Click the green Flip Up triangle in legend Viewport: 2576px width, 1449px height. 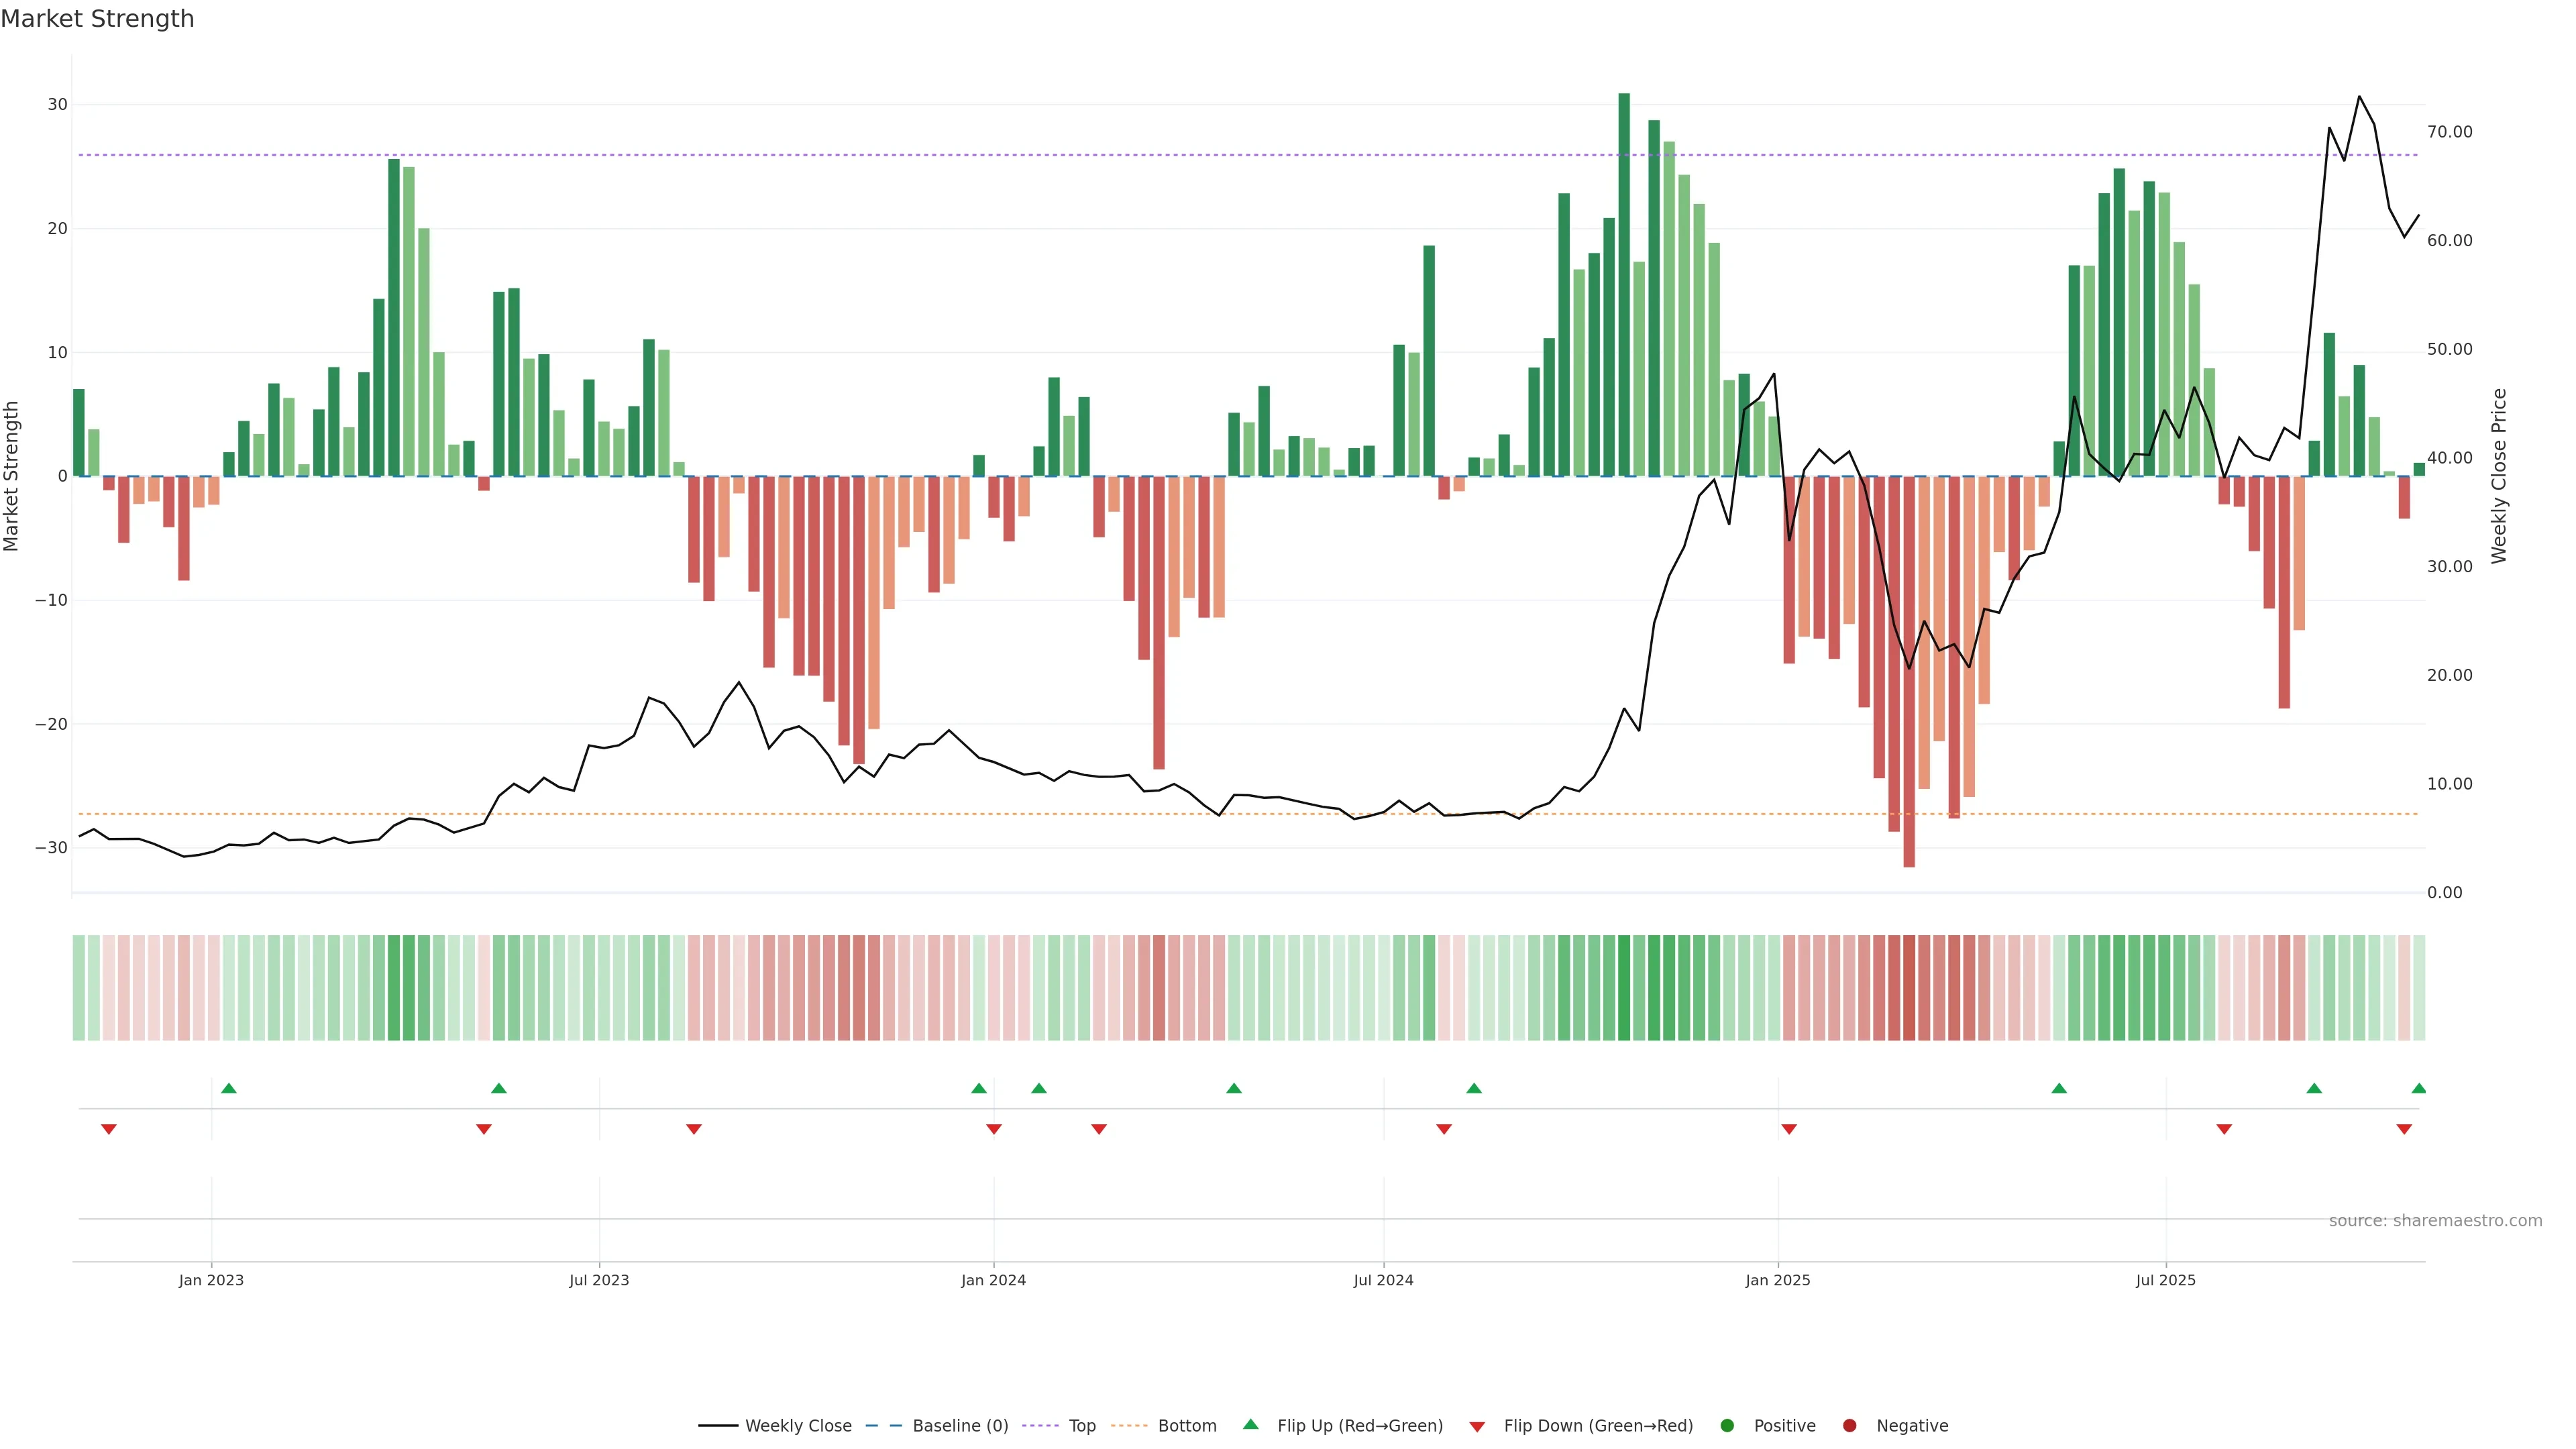pos(1250,1424)
